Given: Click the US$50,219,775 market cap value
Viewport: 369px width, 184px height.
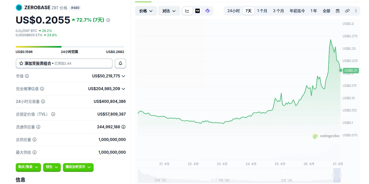Looking at the screenshot, I should pyautogui.click(x=106, y=76).
